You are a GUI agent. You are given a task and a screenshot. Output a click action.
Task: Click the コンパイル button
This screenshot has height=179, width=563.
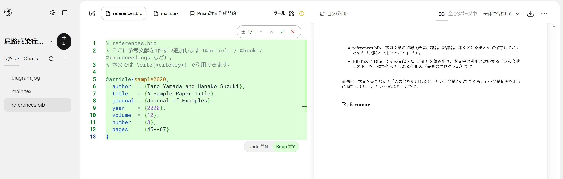[x=334, y=14]
